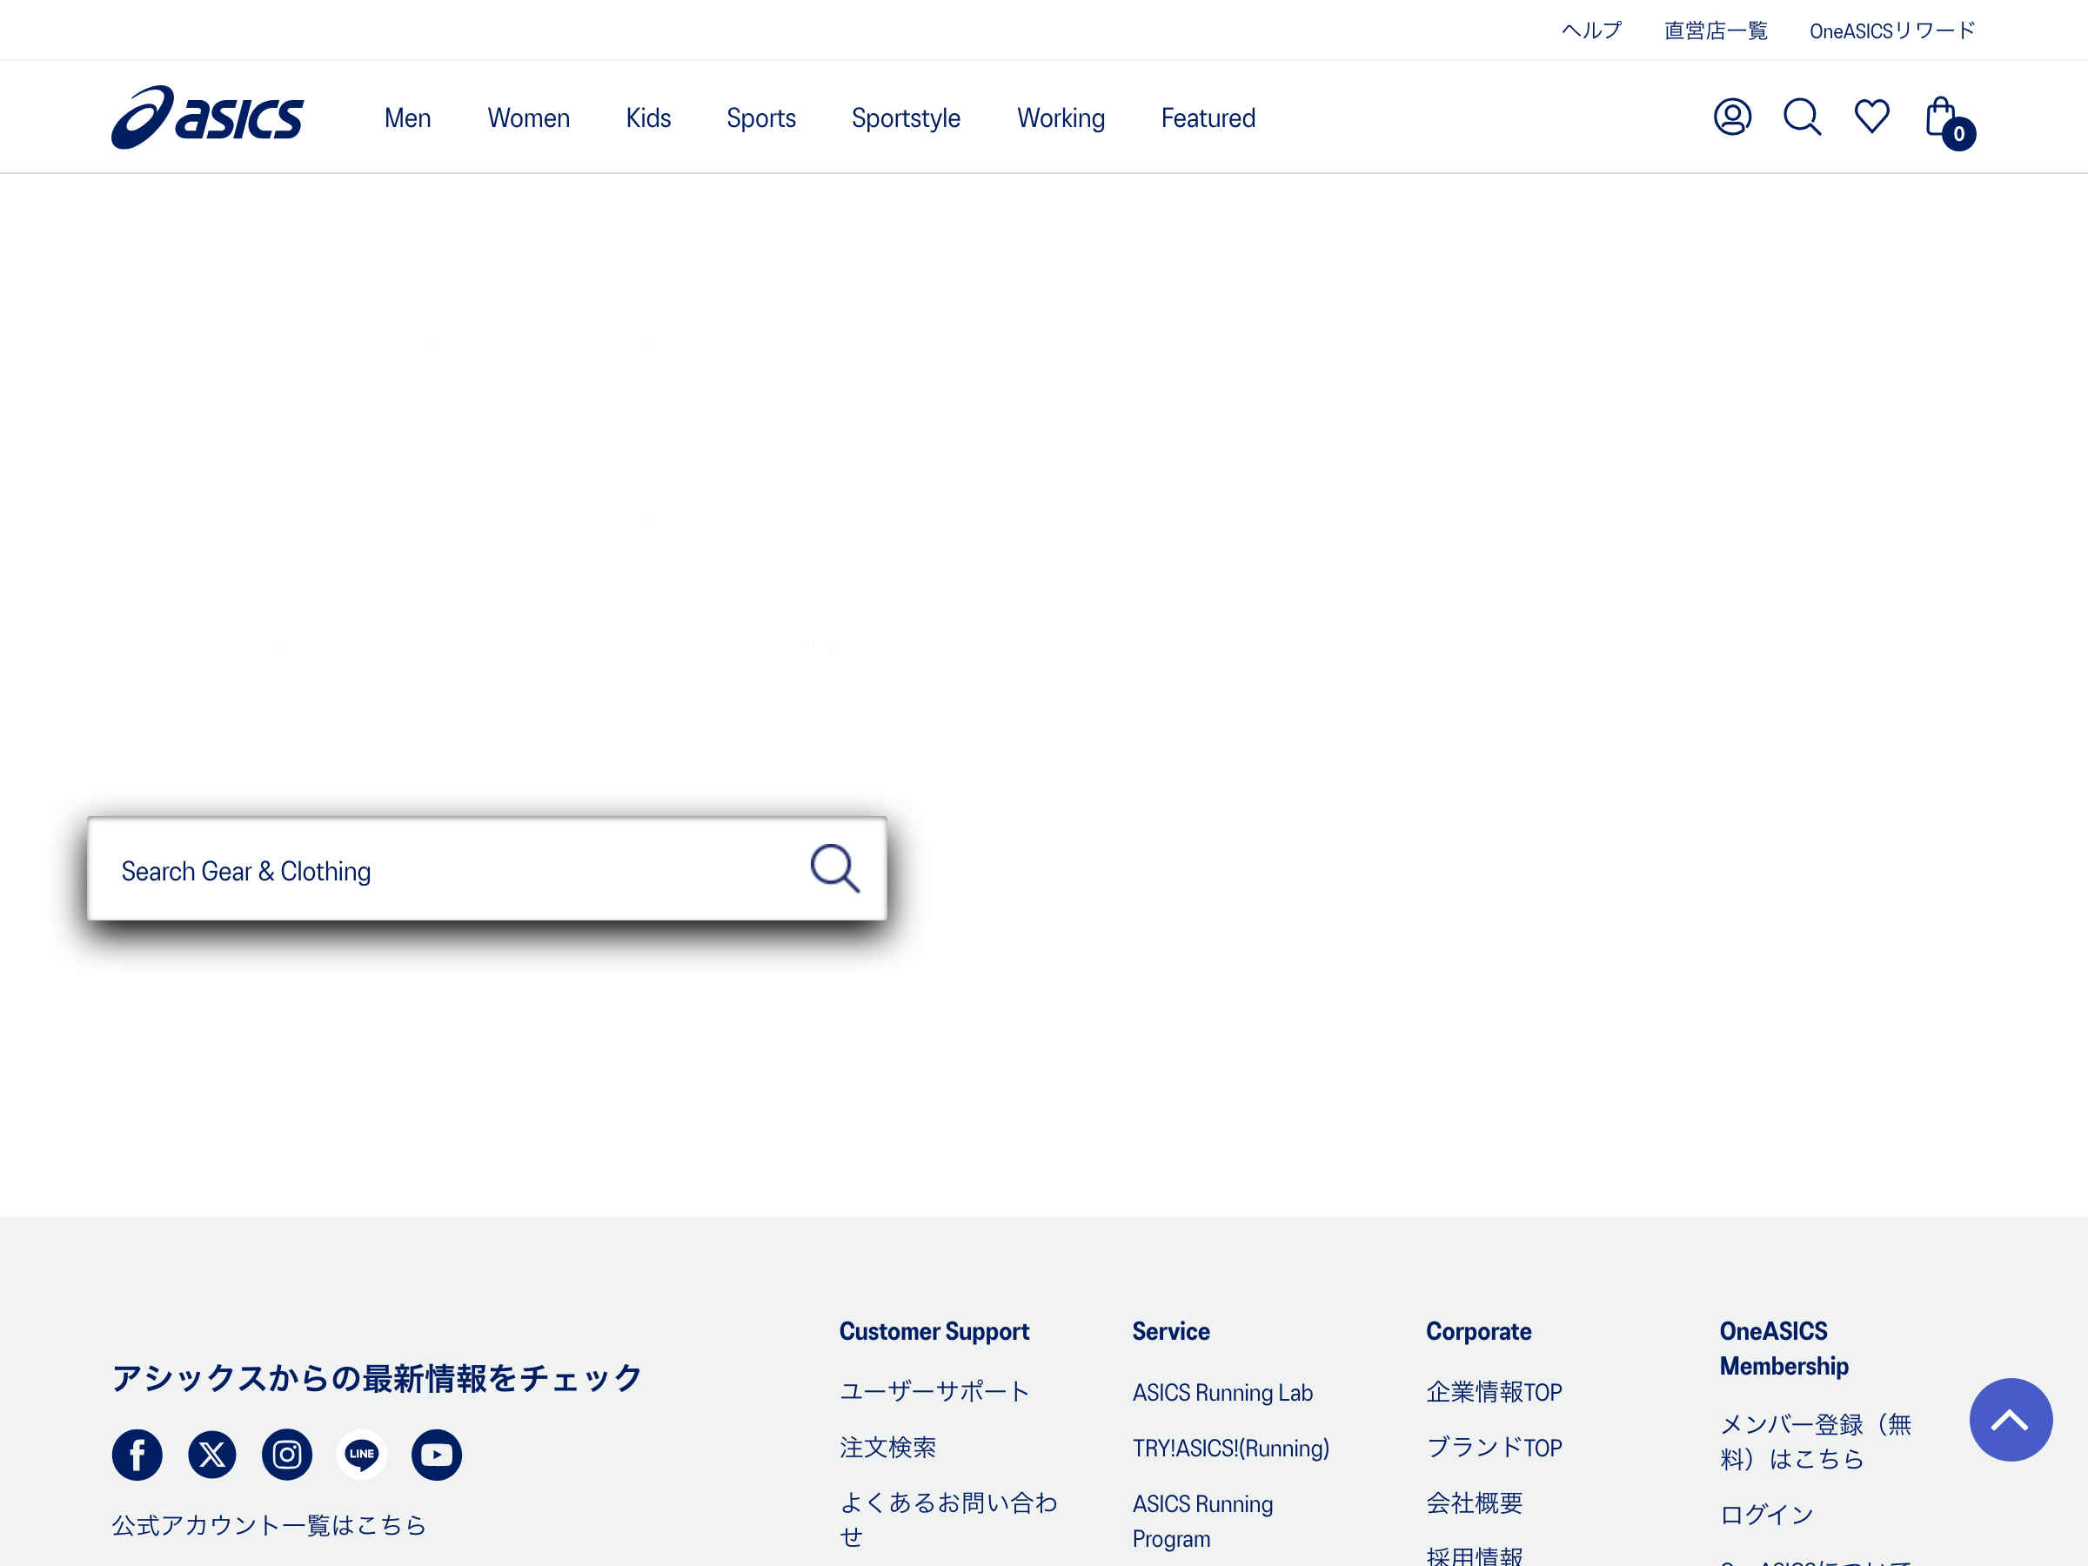Viewport: 2088px width, 1566px height.
Task: Open the 採用情報 link
Action: tap(1475, 1556)
